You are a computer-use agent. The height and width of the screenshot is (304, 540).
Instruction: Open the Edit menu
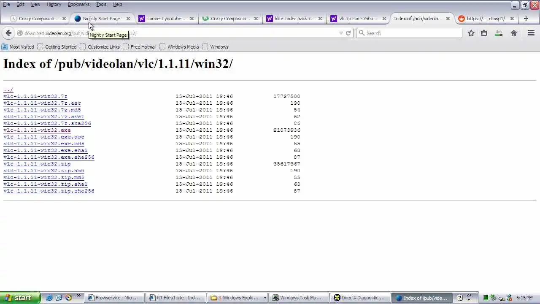pyautogui.click(x=20, y=4)
